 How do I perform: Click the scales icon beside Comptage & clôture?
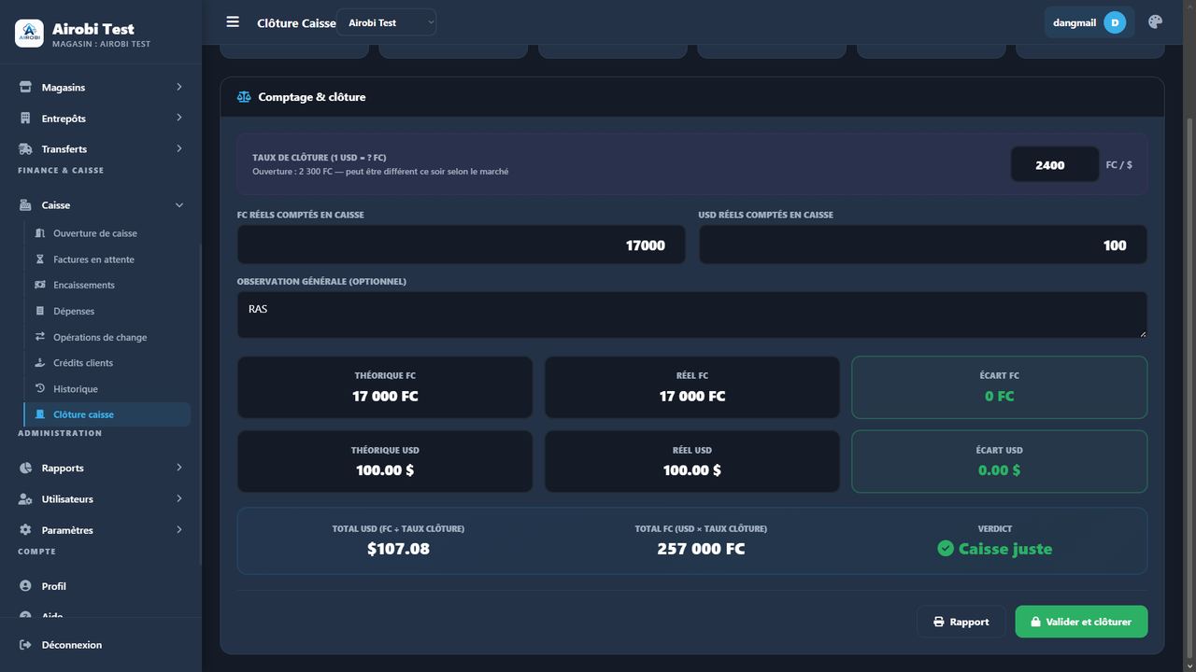pyautogui.click(x=244, y=97)
